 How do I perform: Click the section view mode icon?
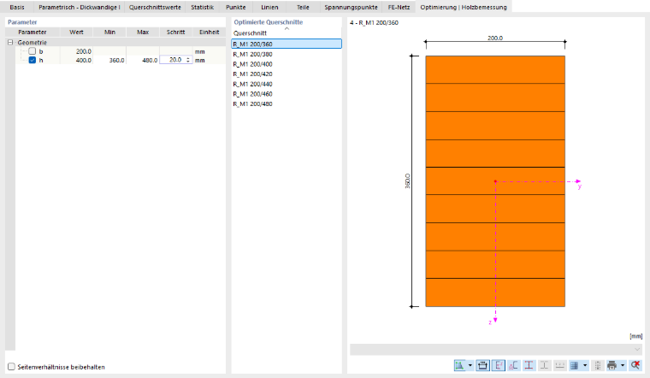coord(459,365)
